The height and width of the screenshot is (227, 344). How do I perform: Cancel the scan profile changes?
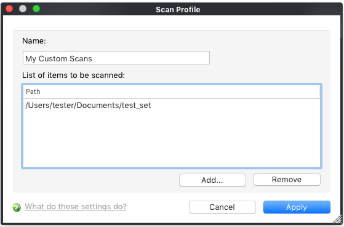(222, 207)
